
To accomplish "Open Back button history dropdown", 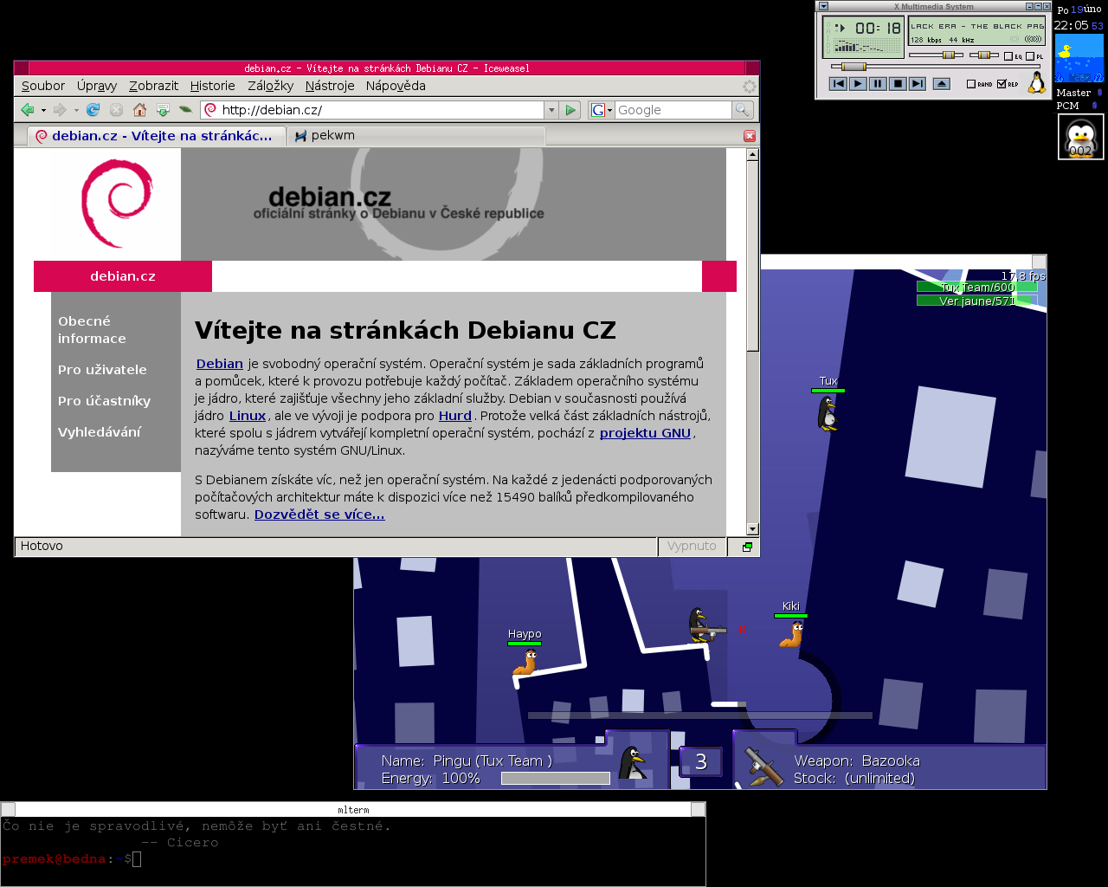I will click(x=43, y=110).
